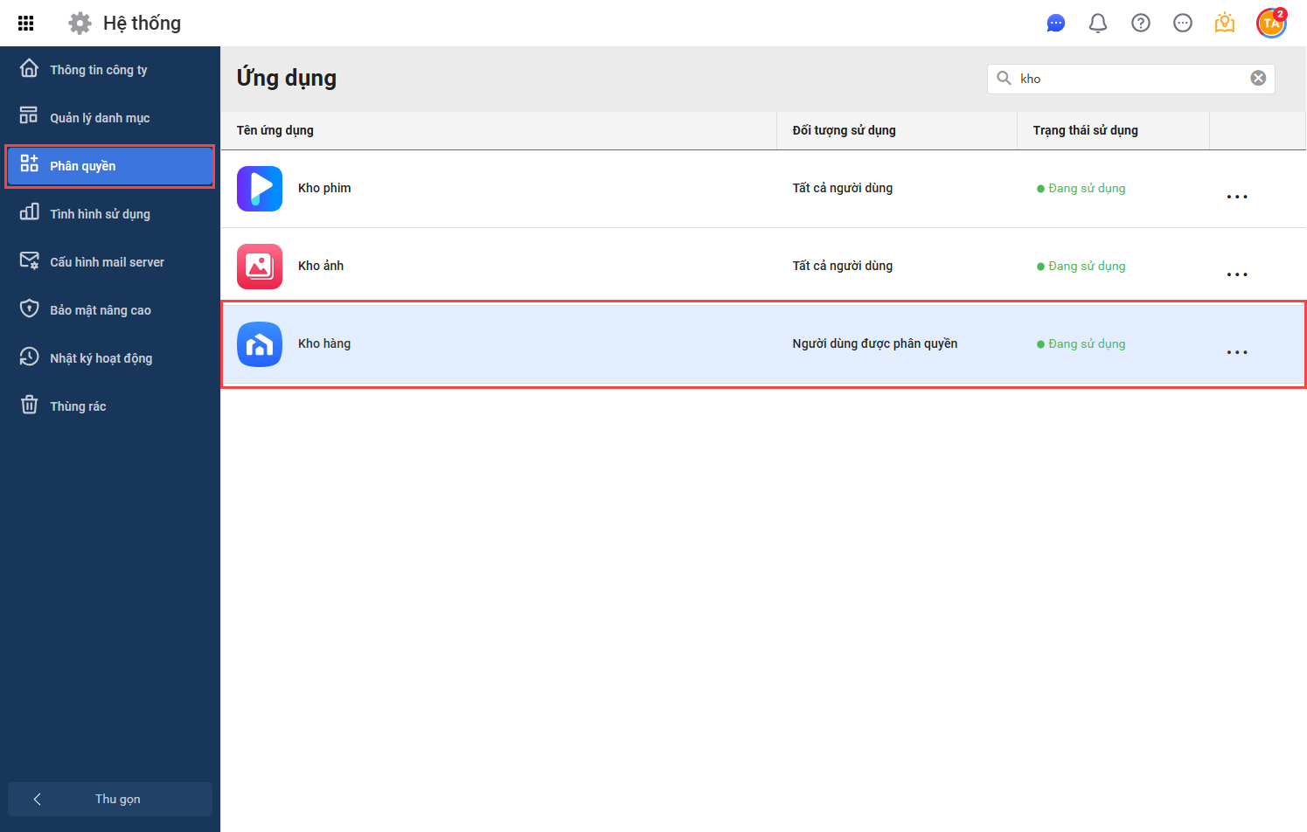Open three-dot options for Kho ảnh

1237,274
